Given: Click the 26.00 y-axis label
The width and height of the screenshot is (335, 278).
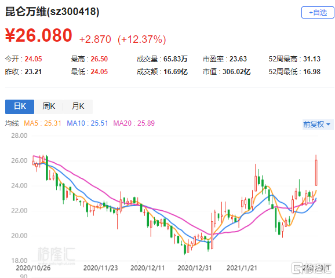Looking at the screenshot, I should click(19, 160).
